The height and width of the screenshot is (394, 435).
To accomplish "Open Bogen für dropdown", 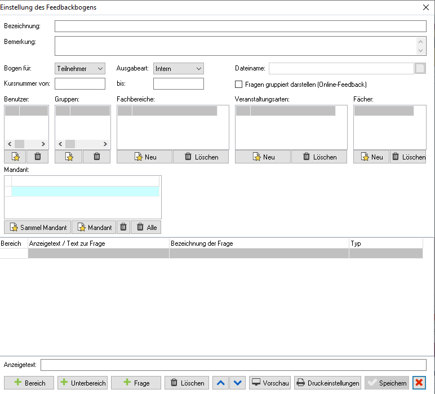I will point(80,69).
